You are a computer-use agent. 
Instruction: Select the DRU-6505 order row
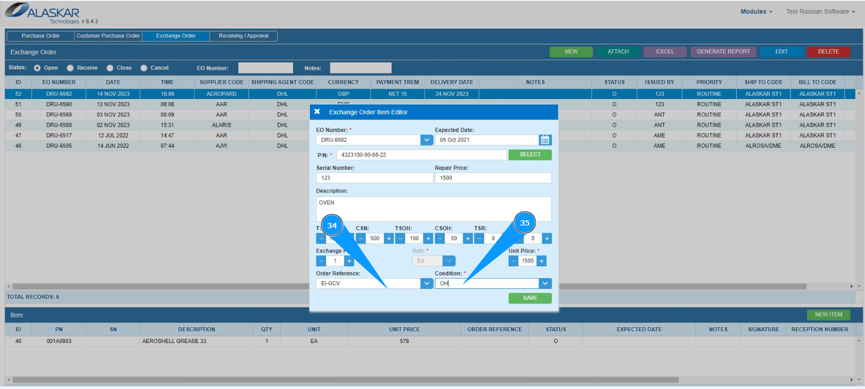tap(430, 146)
